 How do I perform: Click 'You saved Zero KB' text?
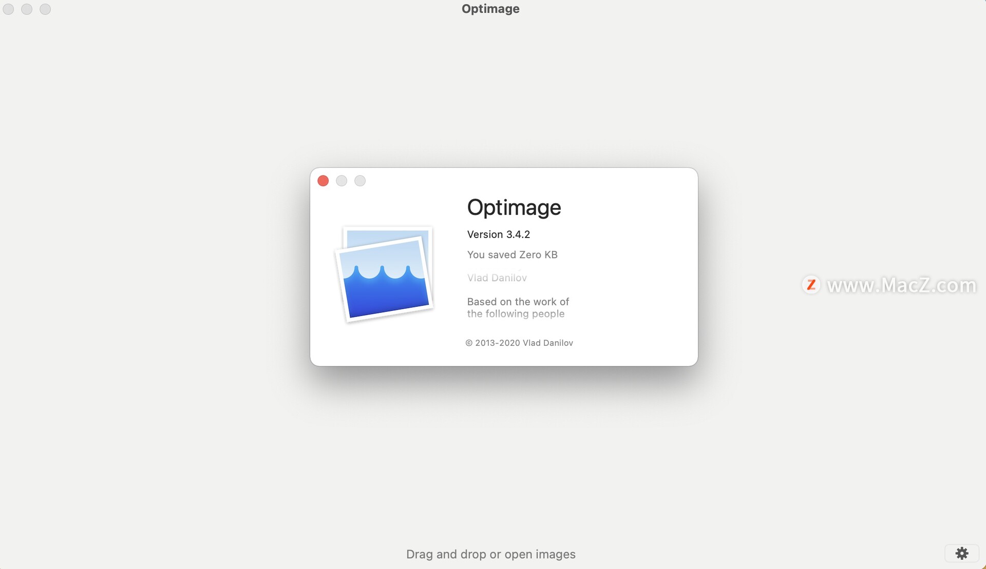click(x=513, y=254)
